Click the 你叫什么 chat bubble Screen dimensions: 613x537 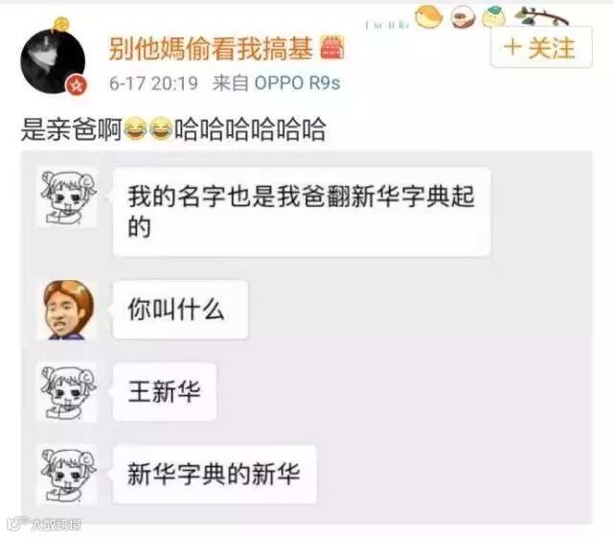click(180, 310)
